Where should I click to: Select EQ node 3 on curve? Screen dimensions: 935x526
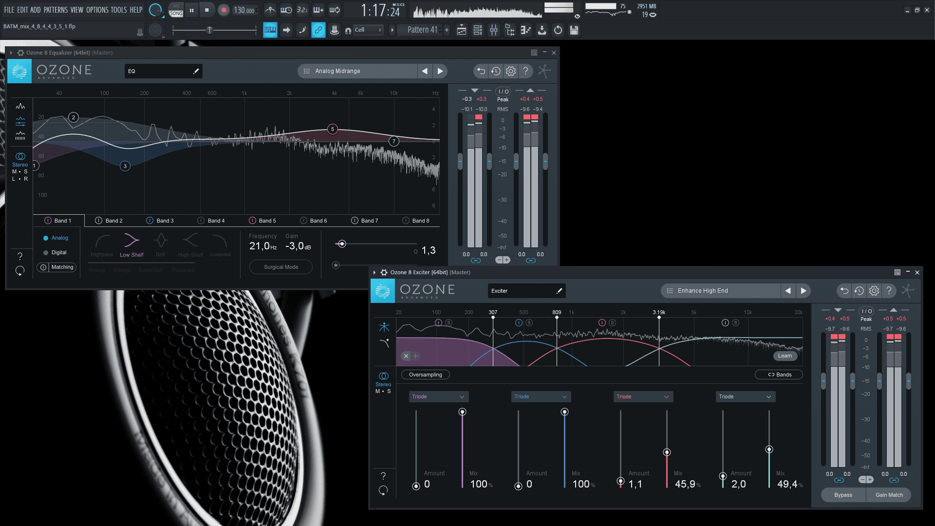(x=125, y=166)
